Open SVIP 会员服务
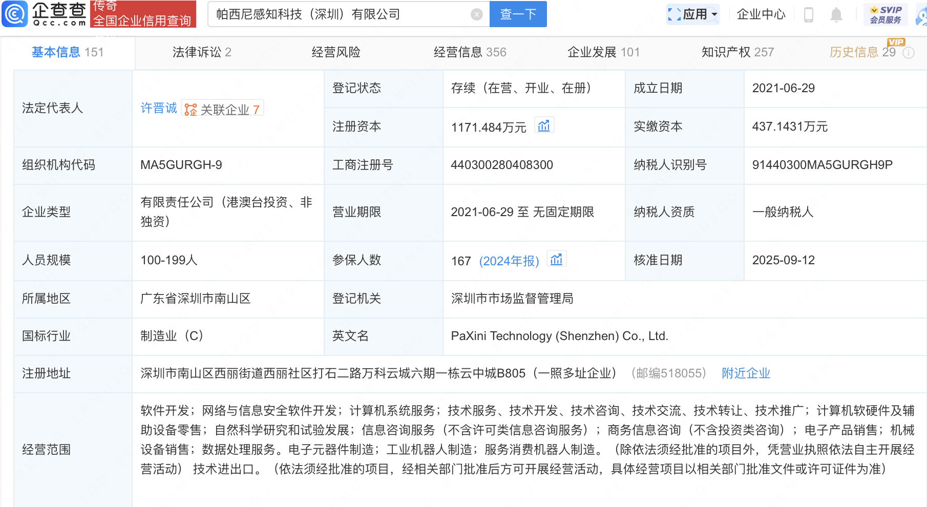This screenshot has width=927, height=507. coord(886,14)
